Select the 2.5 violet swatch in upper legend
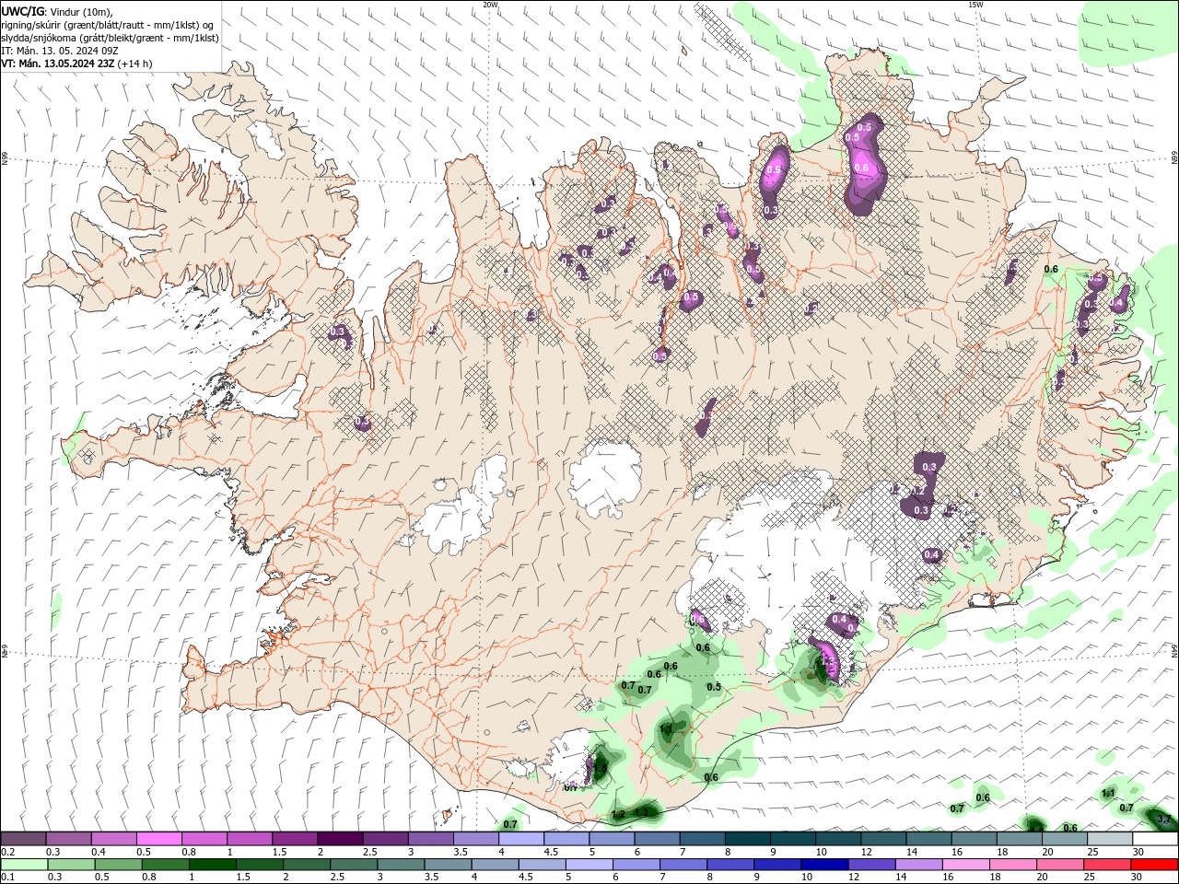The width and height of the screenshot is (1179, 884). tap(385, 839)
